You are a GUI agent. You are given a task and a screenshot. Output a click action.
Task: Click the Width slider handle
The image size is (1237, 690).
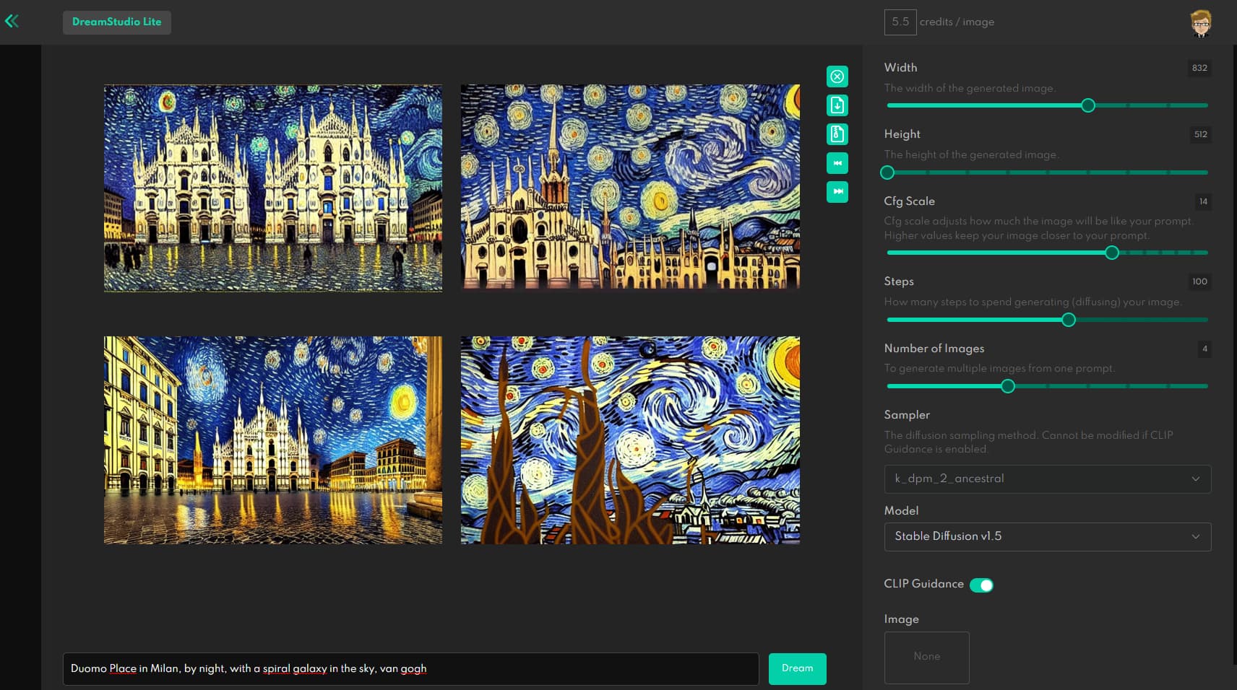coord(1088,105)
